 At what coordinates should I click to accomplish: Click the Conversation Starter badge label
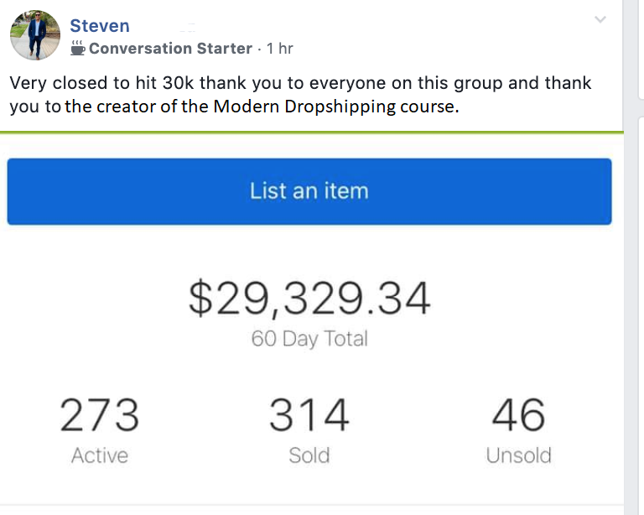pyautogui.click(x=170, y=49)
